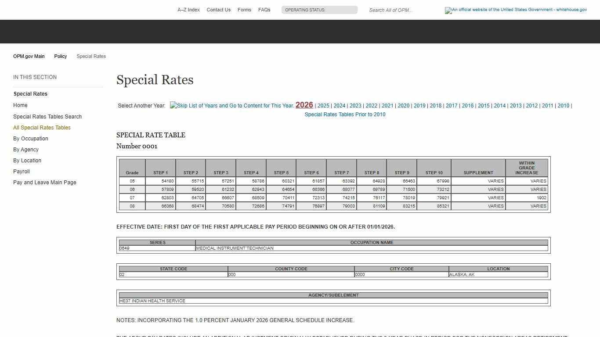Click the Skip List of Years image link
Screen dimensions: 600x337
tap(232, 105)
